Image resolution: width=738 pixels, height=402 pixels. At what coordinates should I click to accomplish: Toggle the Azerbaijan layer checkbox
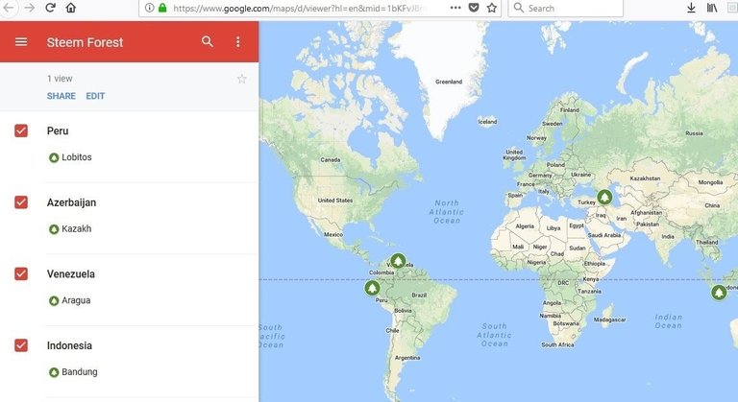21,202
